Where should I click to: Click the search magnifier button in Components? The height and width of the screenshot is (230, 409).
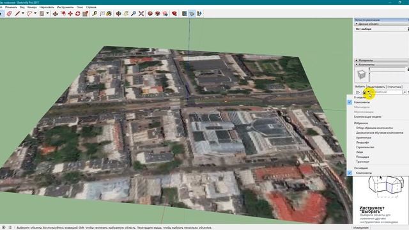(405, 92)
